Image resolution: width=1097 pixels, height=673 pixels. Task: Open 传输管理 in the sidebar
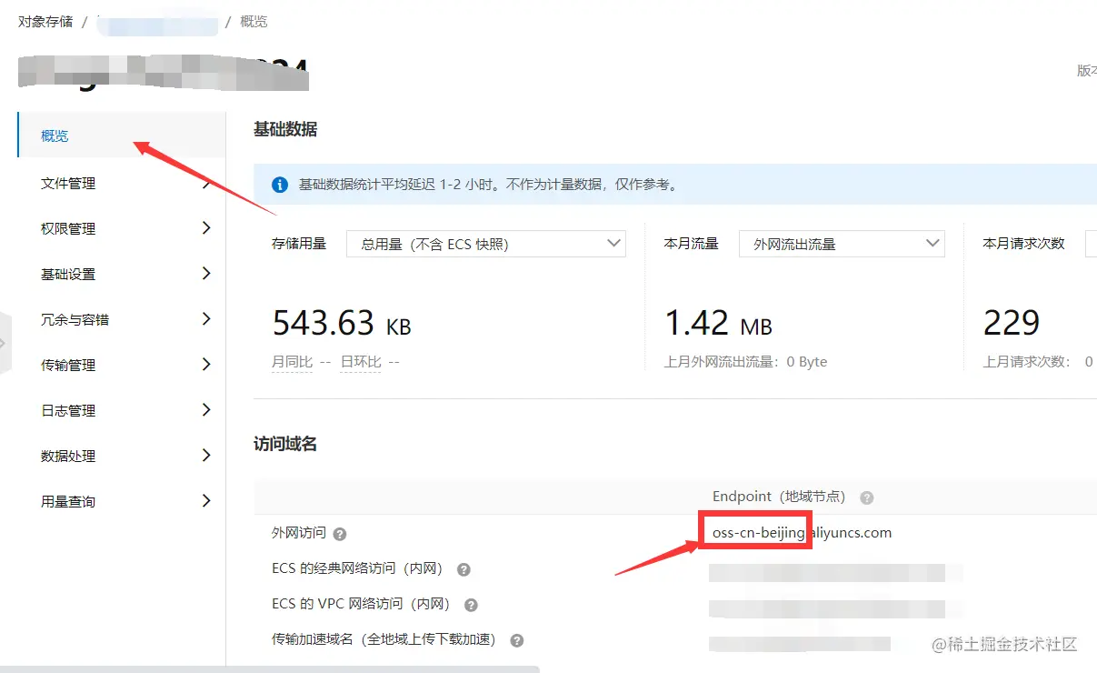[x=121, y=365]
